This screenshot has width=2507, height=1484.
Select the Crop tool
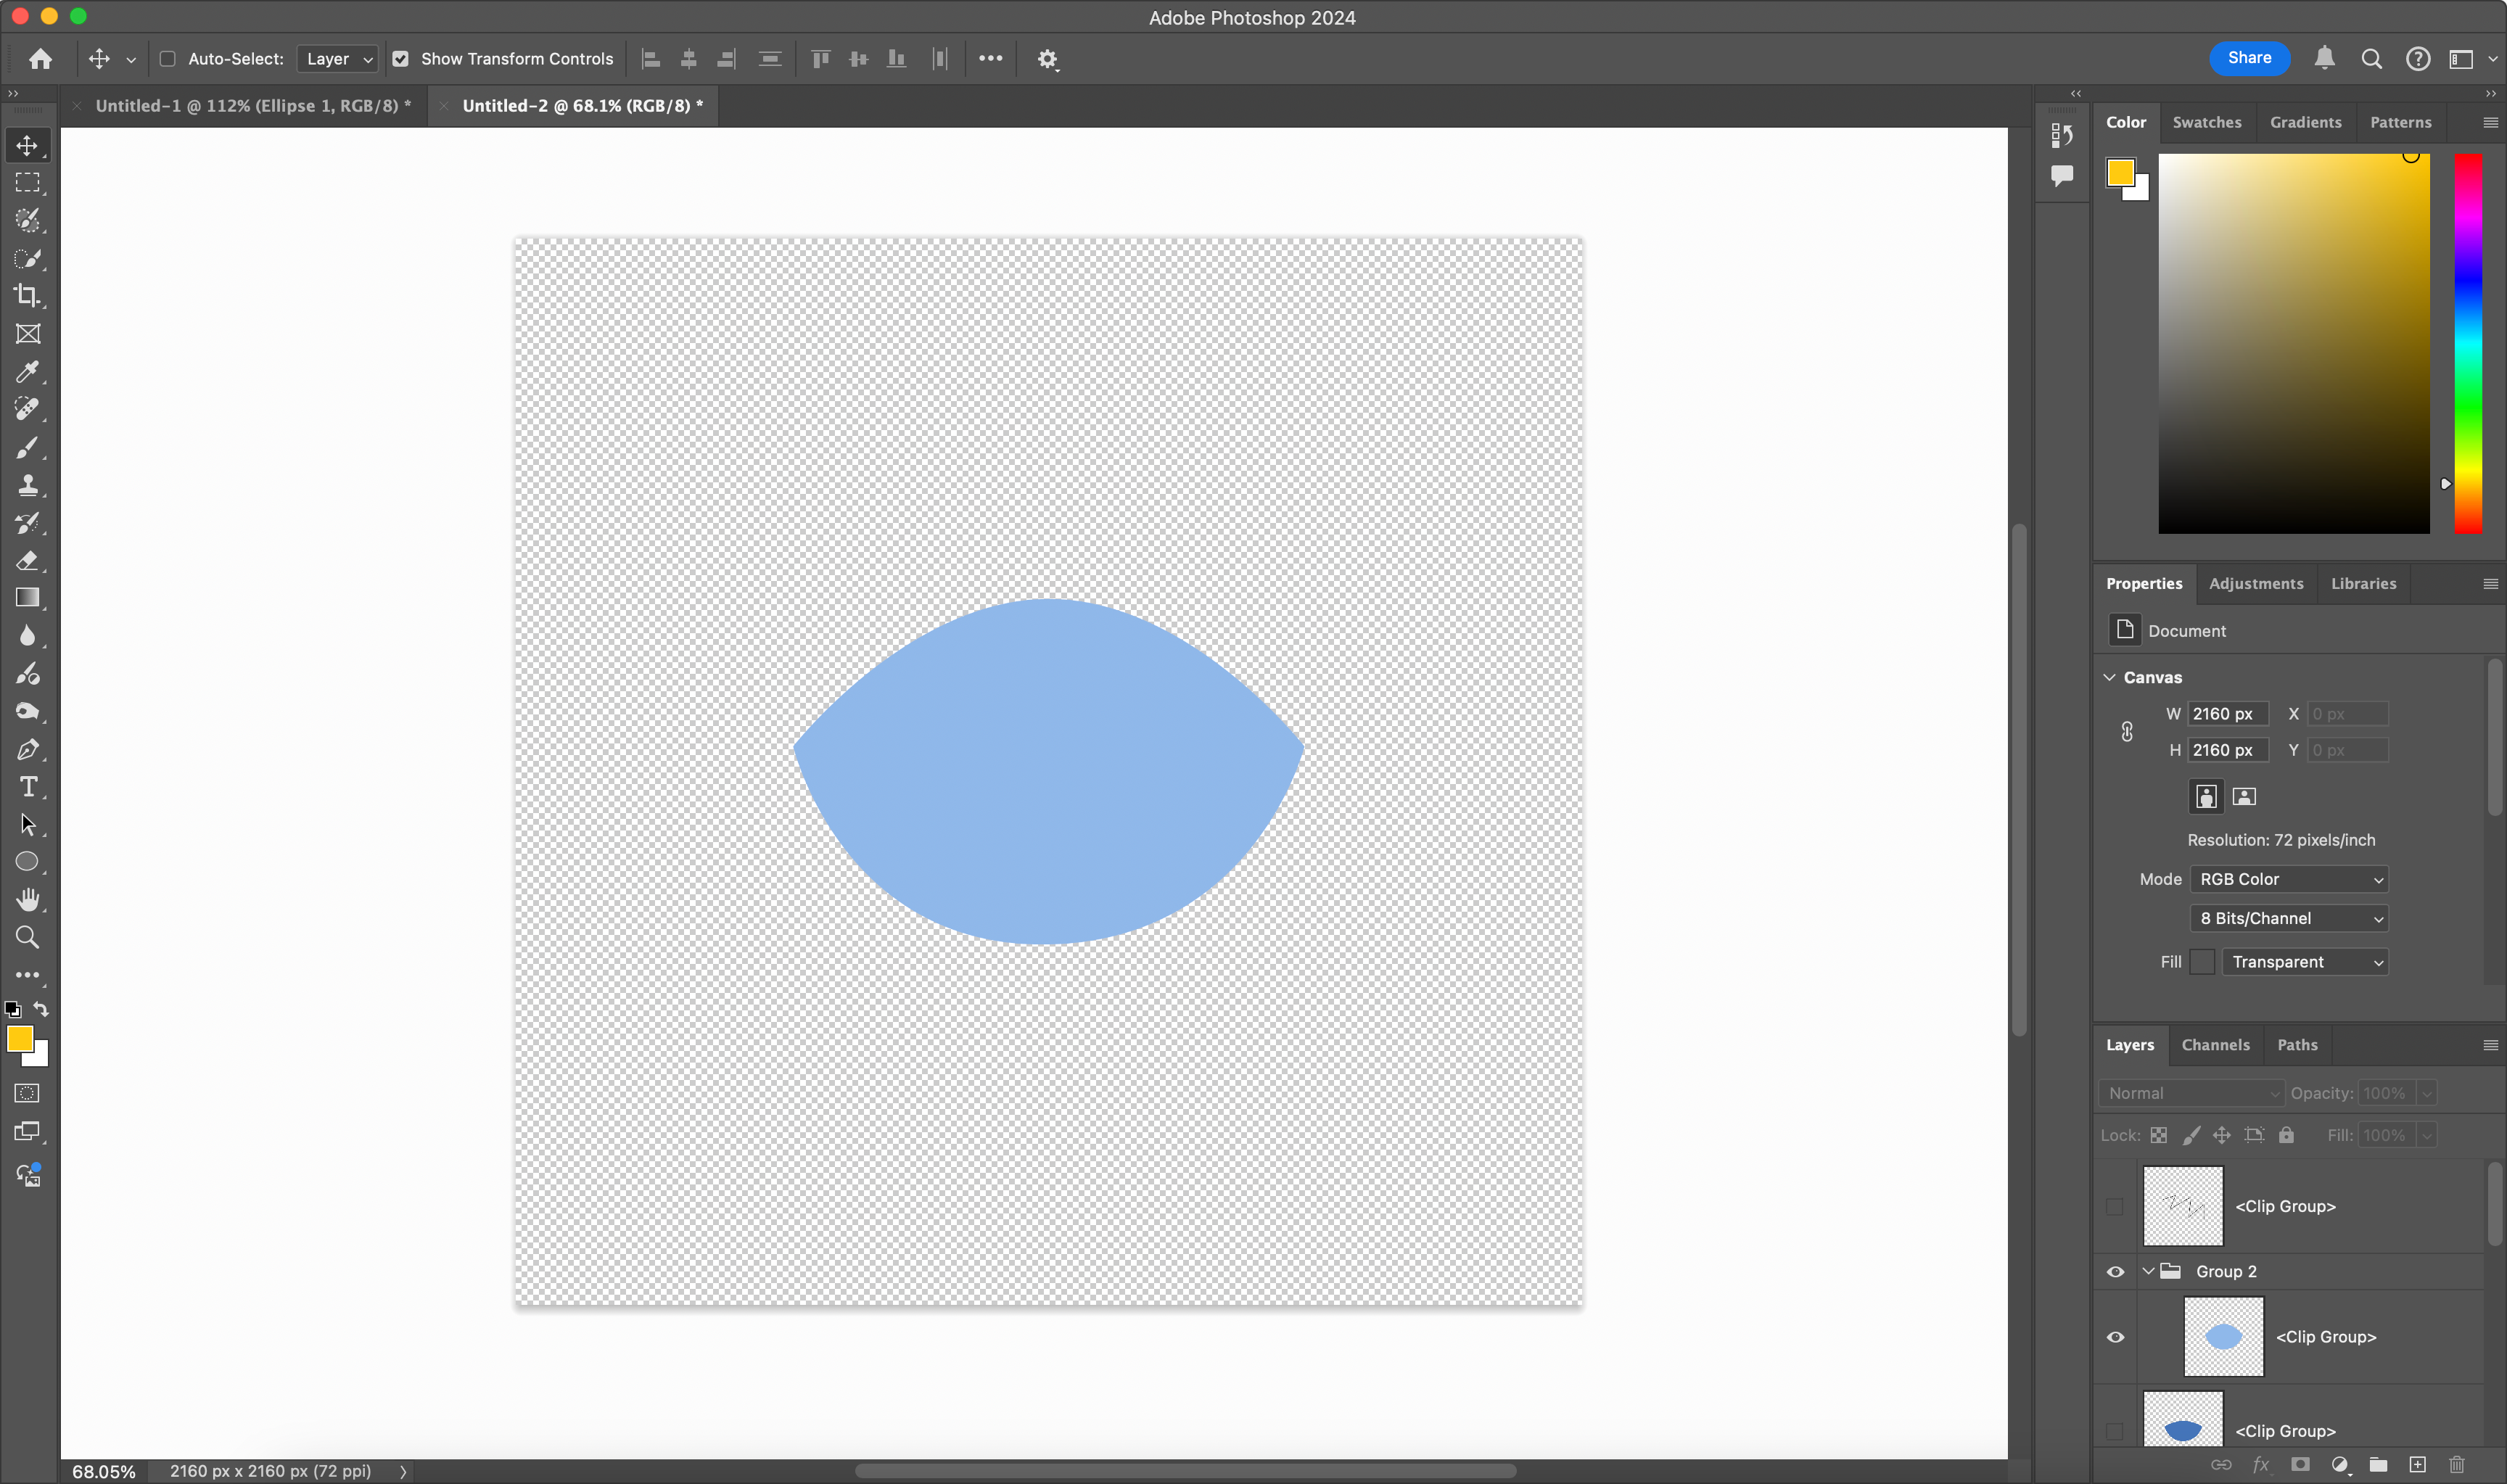pos(27,296)
